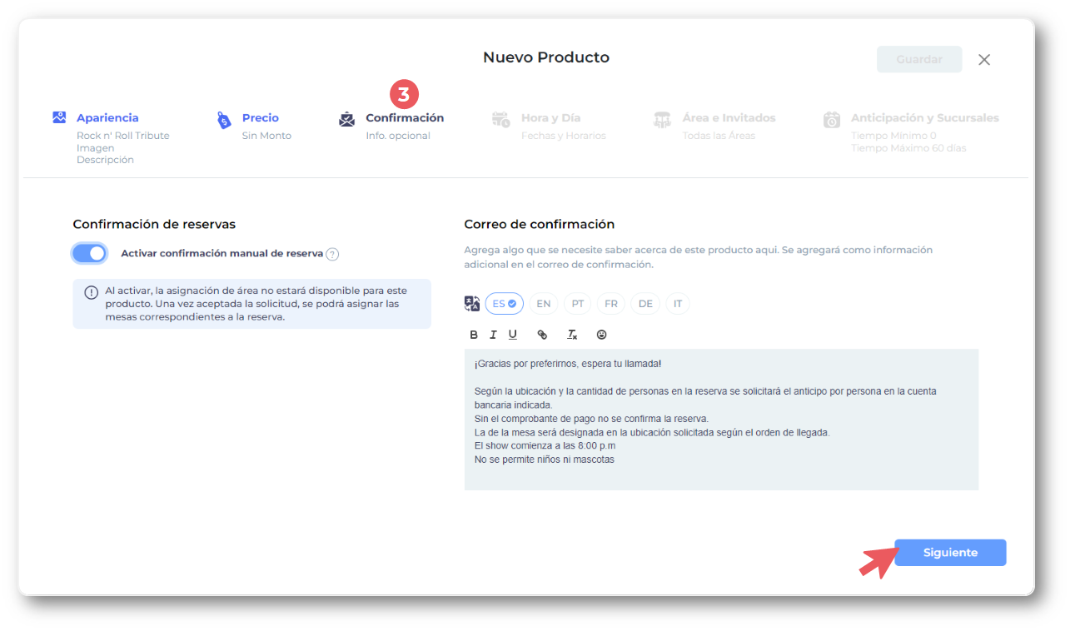Click the line 'Sin el comprobante de pago...'

pos(591,419)
